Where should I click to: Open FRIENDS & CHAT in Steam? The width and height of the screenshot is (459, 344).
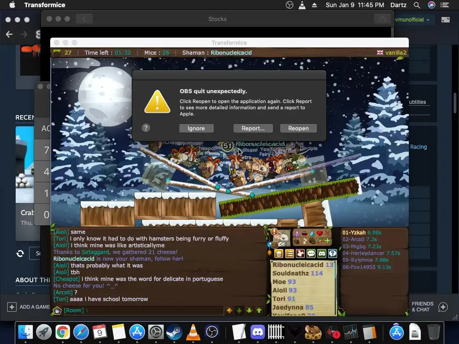click(430, 307)
